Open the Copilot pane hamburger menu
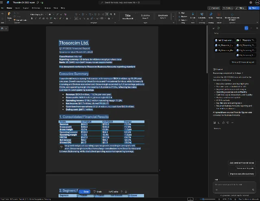 [x=214, y=28]
